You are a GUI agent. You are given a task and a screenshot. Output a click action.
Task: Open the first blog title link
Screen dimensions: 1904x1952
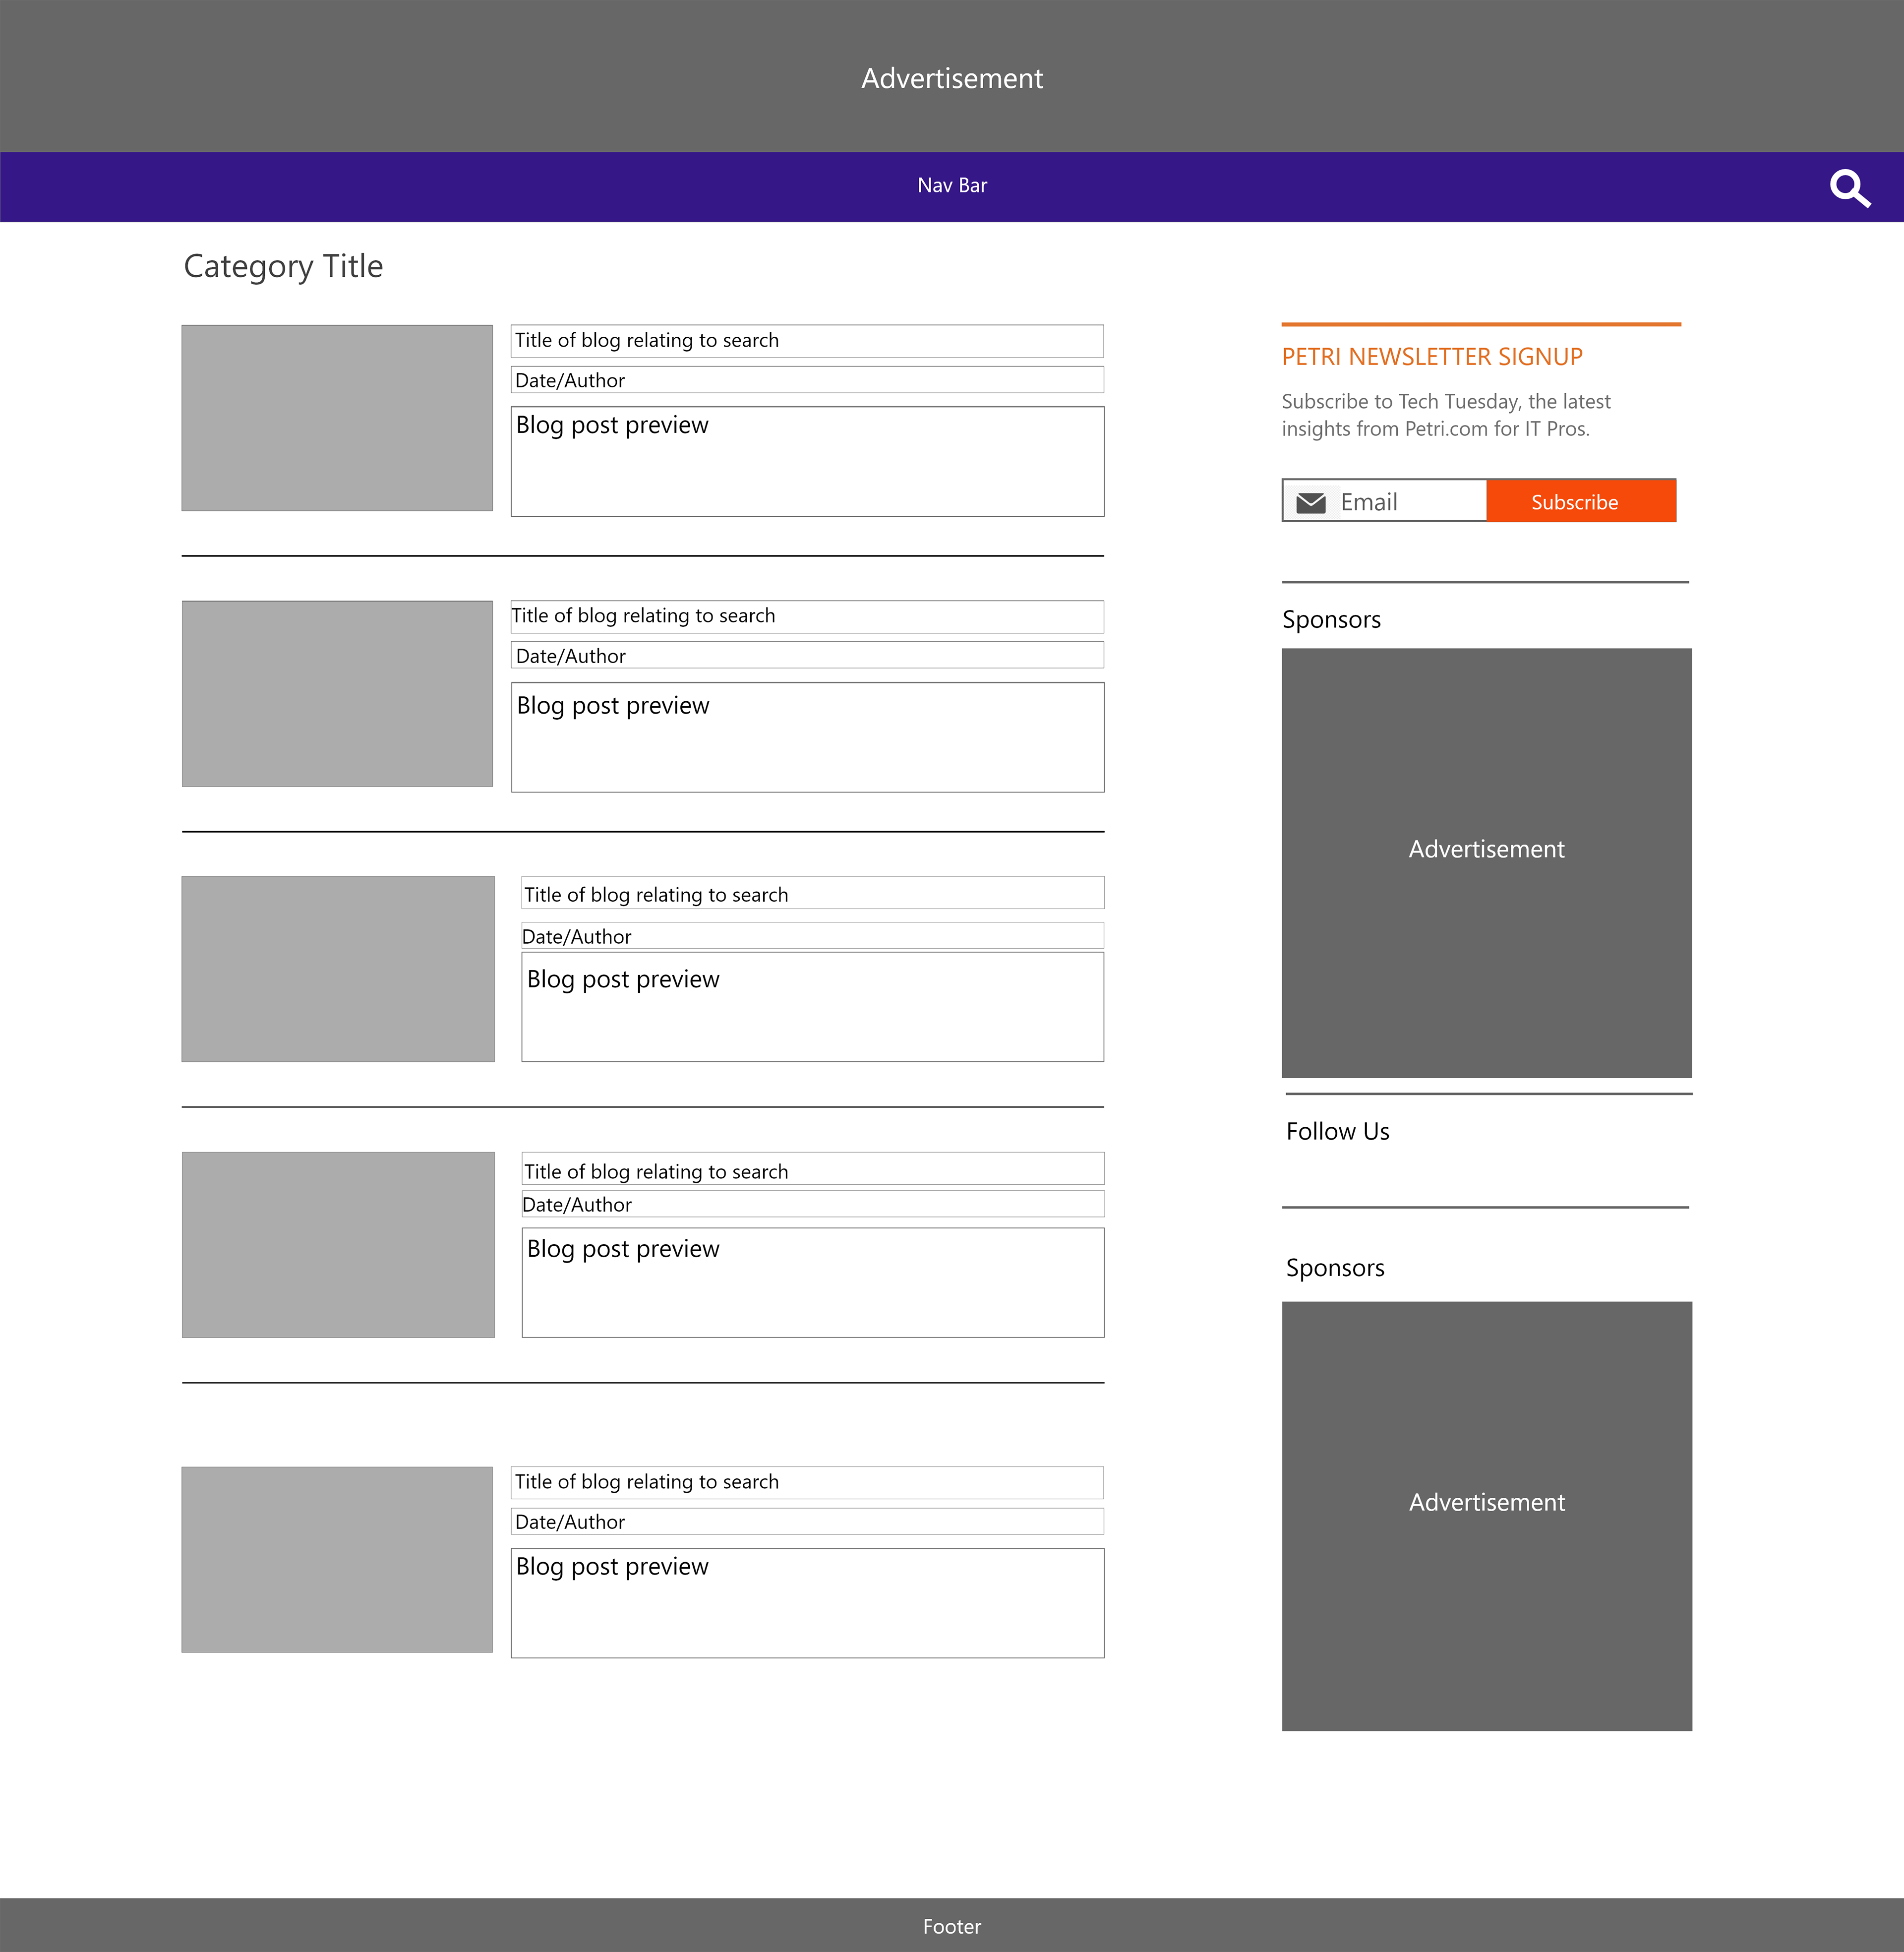coord(646,341)
